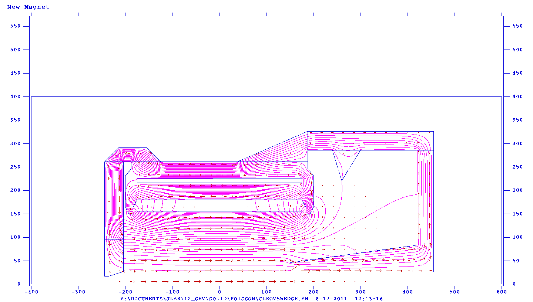Select x-axis label 200 below the plot
This screenshot has height=302, width=533.
point(314,292)
